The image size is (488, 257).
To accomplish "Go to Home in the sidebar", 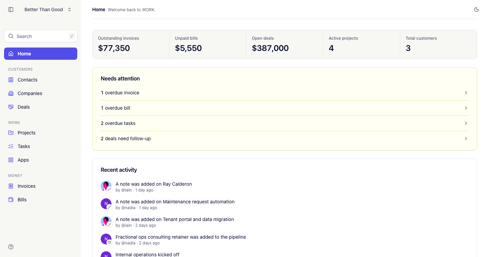I will (x=41, y=54).
